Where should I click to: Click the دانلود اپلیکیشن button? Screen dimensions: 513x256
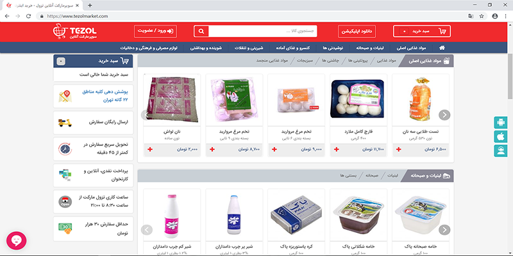point(357,31)
